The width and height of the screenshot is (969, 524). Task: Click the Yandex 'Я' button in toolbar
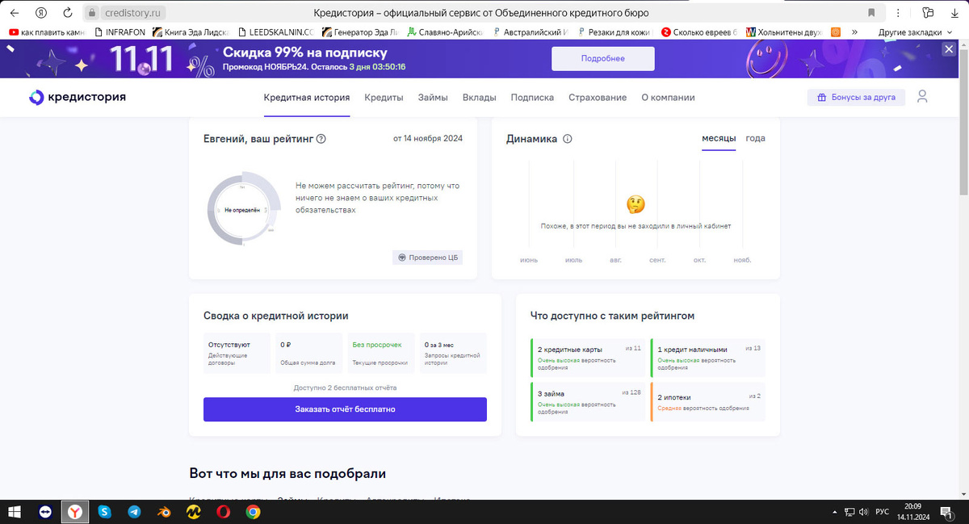point(40,13)
